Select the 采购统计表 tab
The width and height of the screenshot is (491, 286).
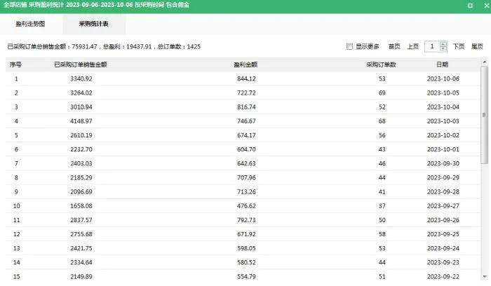click(93, 24)
